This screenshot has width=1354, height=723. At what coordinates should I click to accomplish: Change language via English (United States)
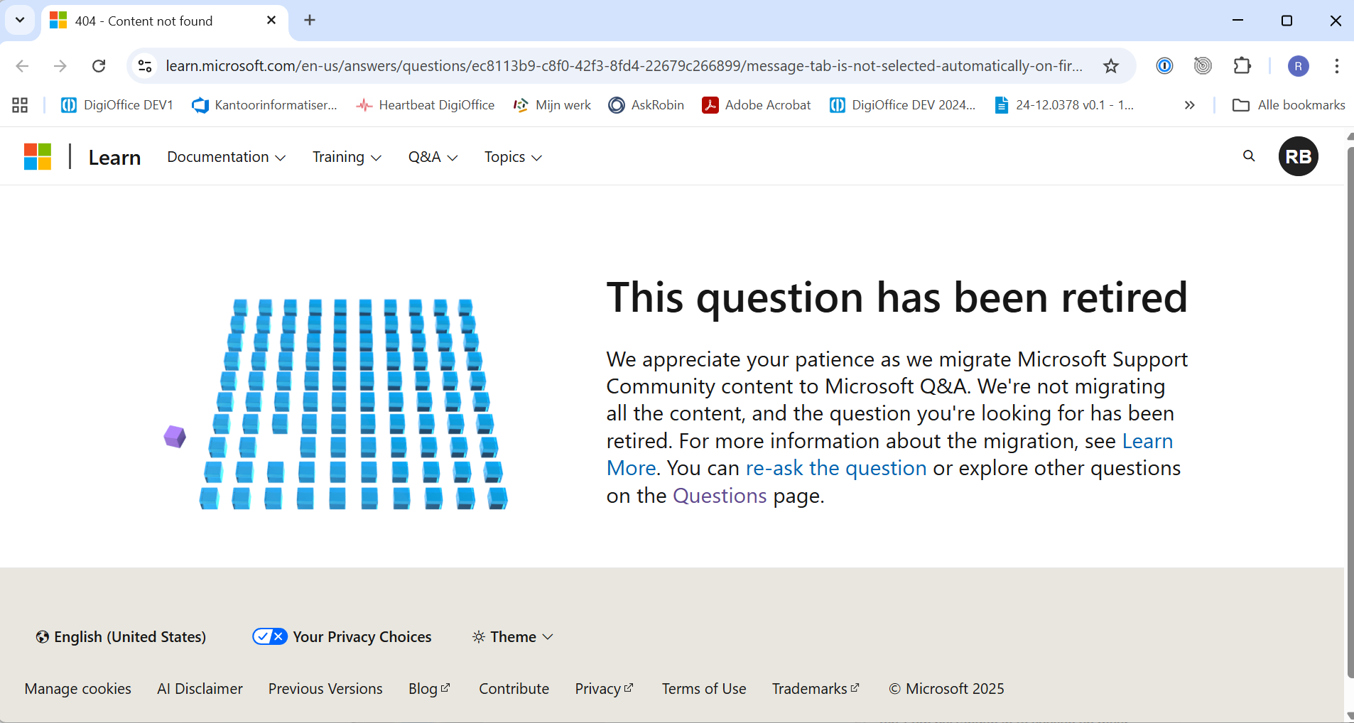click(x=121, y=636)
